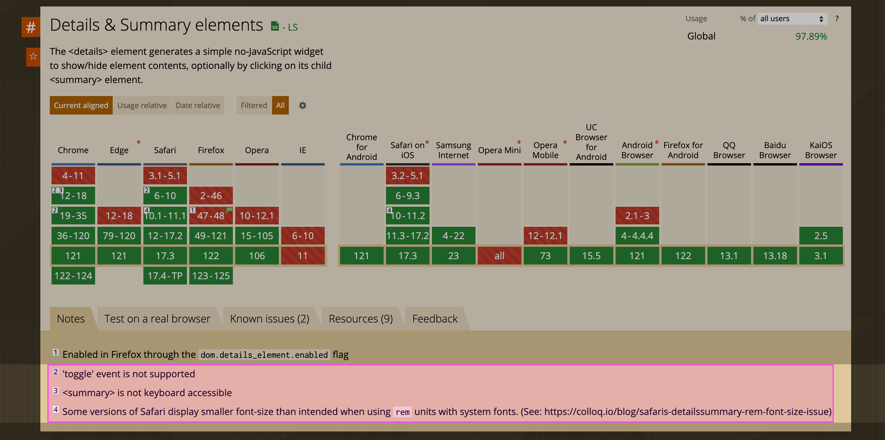Open Known issues (2) tab
The image size is (885, 440).
tap(270, 319)
